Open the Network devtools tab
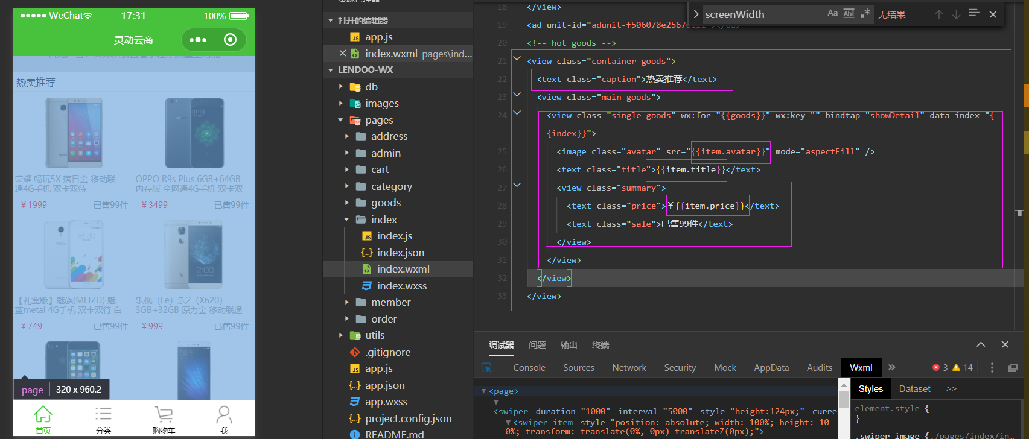Viewport: 1029px width, 439px height. pos(629,368)
